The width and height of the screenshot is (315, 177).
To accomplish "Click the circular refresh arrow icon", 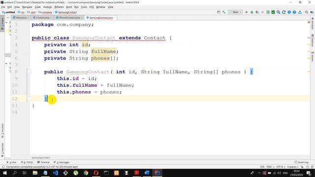I will tap(283, 12).
